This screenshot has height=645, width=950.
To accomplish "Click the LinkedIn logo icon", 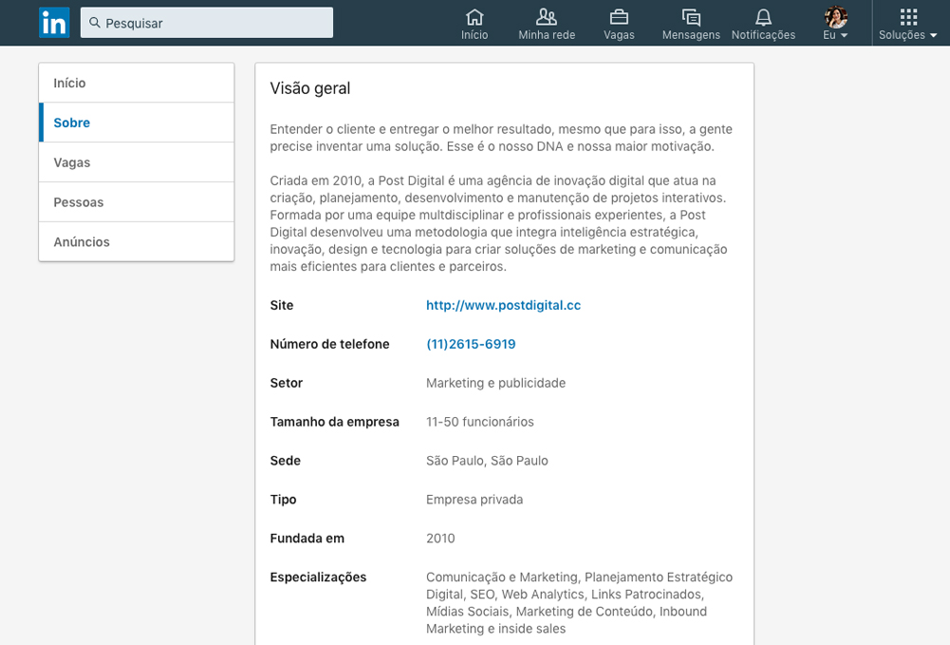I will click(x=54, y=23).
